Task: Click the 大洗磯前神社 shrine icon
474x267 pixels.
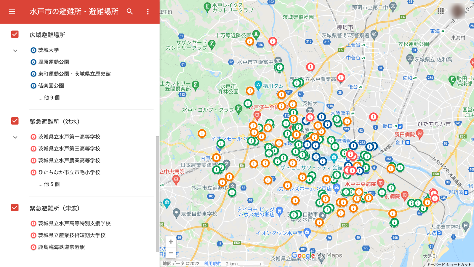Action: (x=466, y=226)
